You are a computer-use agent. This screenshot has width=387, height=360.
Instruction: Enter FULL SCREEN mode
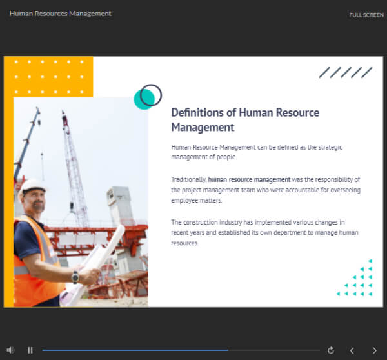pos(366,15)
